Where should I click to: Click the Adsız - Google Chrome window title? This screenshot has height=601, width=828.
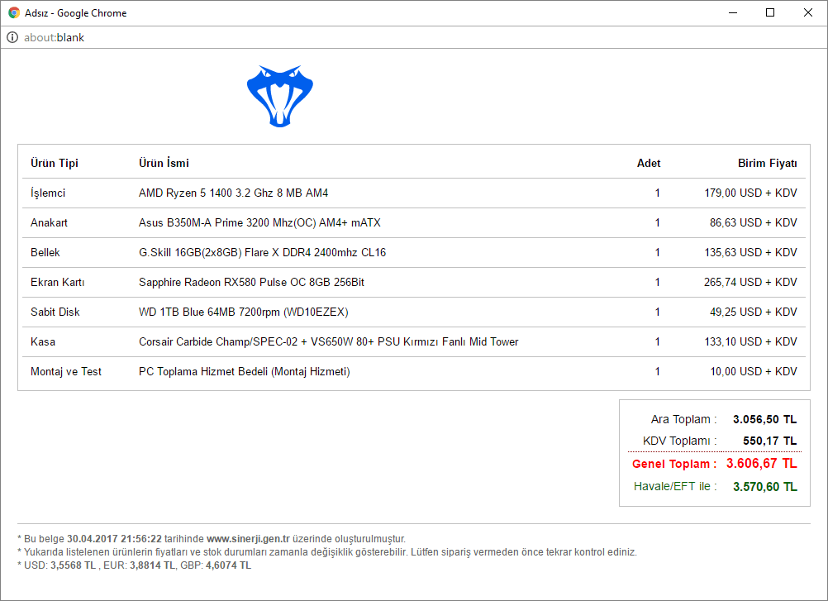[75, 12]
